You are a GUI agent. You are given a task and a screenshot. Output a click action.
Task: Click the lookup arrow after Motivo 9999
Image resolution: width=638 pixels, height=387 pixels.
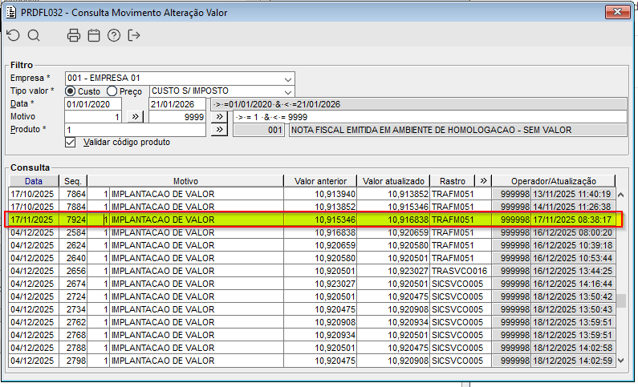[219, 117]
